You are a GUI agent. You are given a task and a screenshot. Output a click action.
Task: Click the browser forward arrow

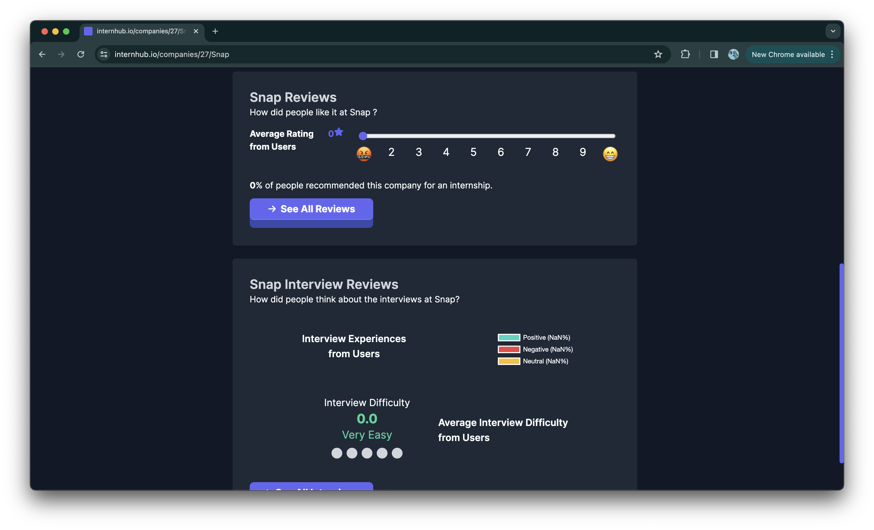click(x=61, y=54)
